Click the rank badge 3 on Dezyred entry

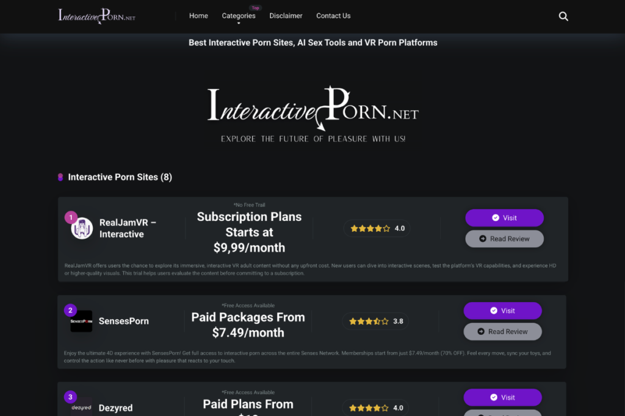point(70,397)
